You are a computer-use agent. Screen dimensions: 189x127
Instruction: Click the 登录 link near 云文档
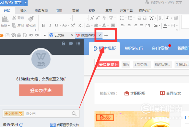53,125
